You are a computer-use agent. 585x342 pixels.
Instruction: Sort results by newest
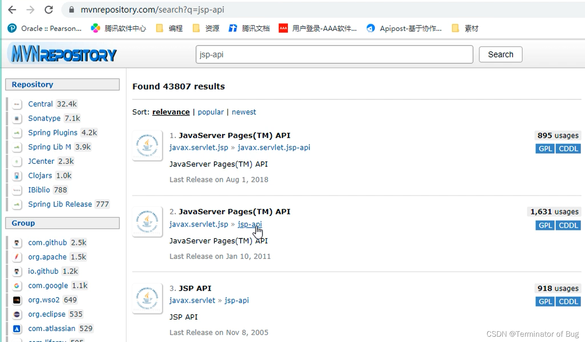pyautogui.click(x=244, y=112)
